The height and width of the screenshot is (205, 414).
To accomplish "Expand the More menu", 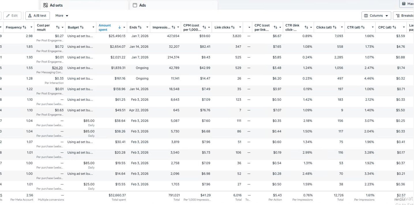I will click(62, 16).
